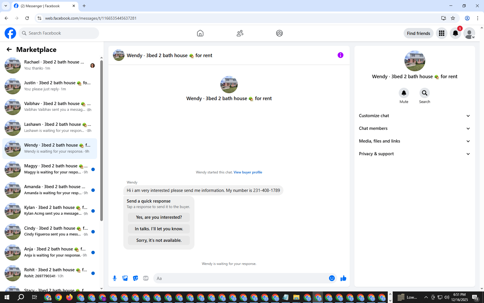Click the conversation list scrollbar
Image resolution: width=484 pixels, height=303 pixels.
click(101, 141)
